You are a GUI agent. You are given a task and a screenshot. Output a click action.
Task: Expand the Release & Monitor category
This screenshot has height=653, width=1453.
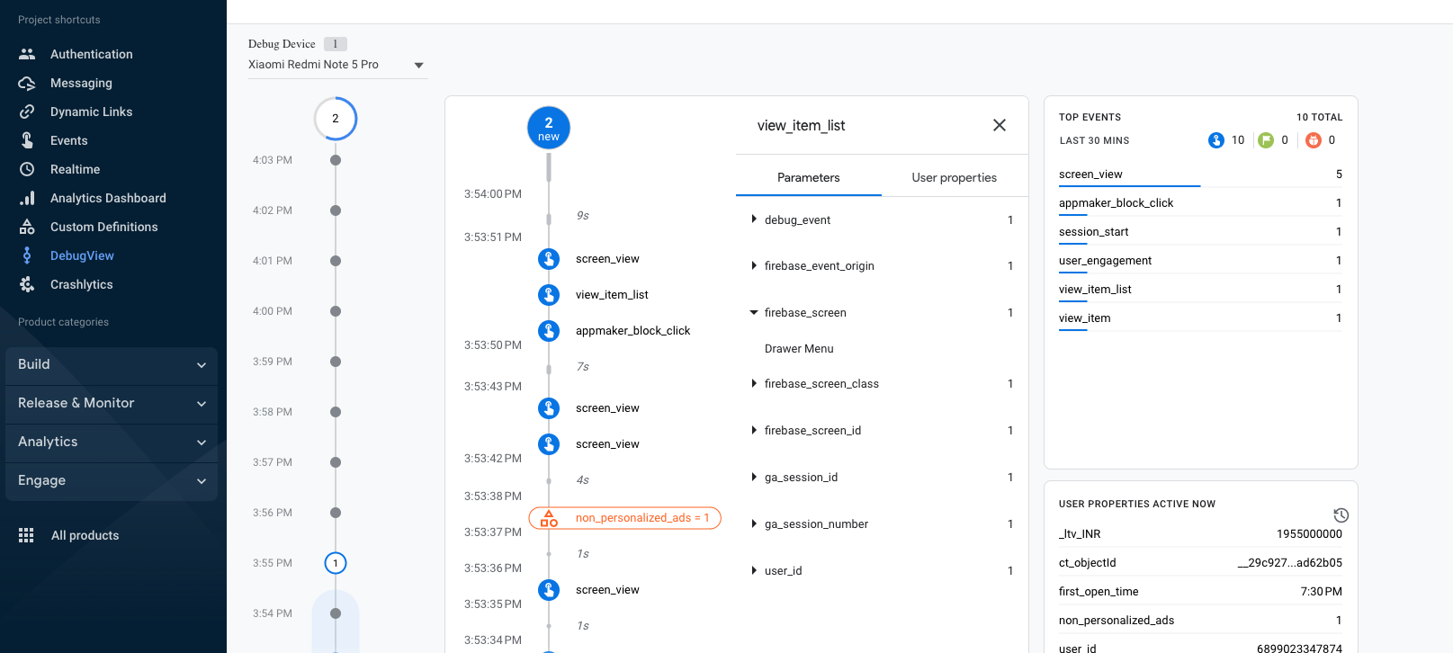(112, 403)
